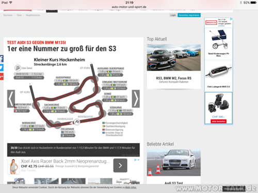
Task: Click Kostenlos registrieren button
Action: tap(189, 15)
